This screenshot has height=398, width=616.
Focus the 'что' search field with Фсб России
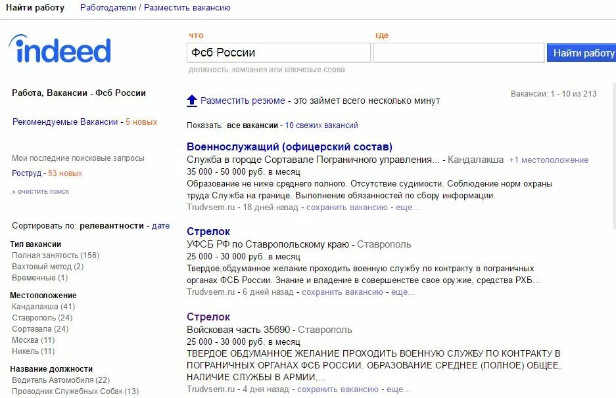(x=279, y=53)
